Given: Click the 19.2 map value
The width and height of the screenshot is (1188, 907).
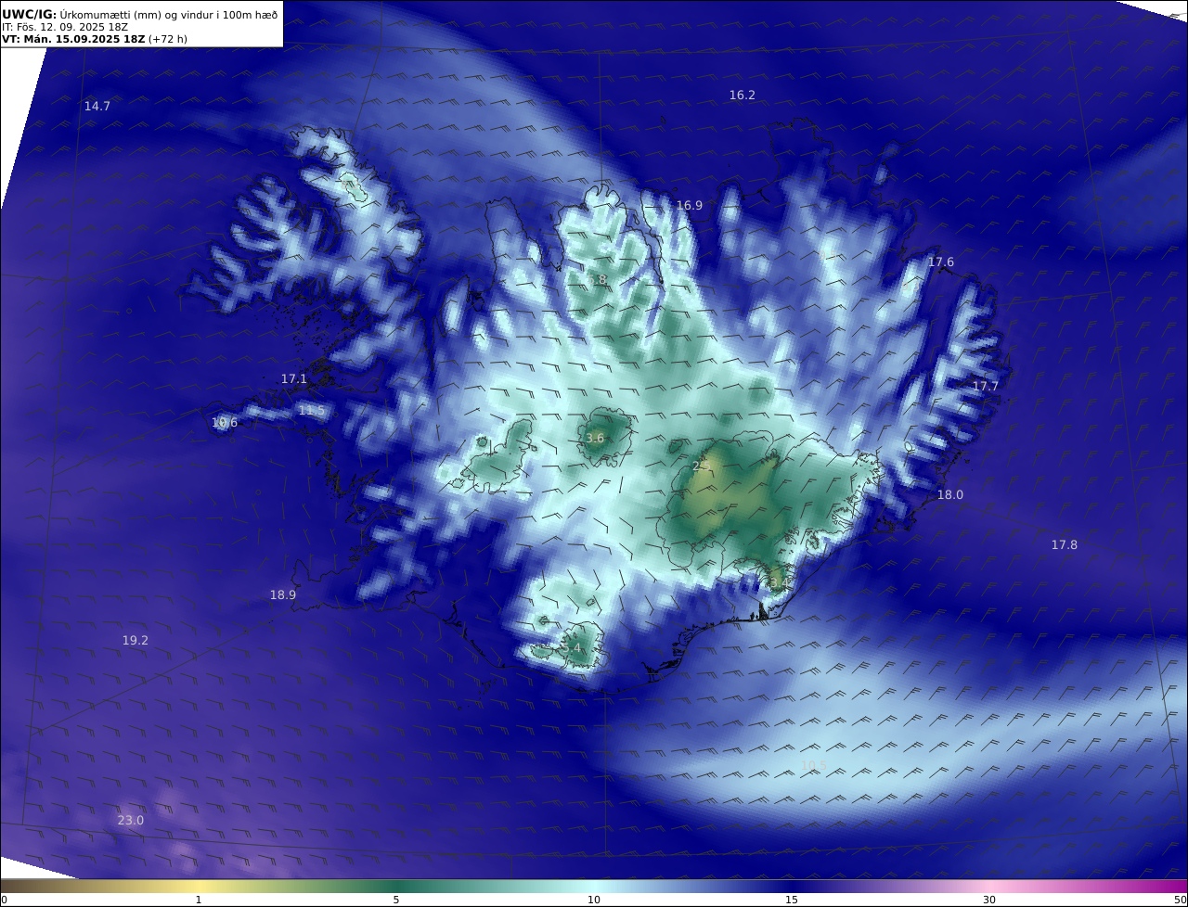Looking at the screenshot, I should point(136,641).
